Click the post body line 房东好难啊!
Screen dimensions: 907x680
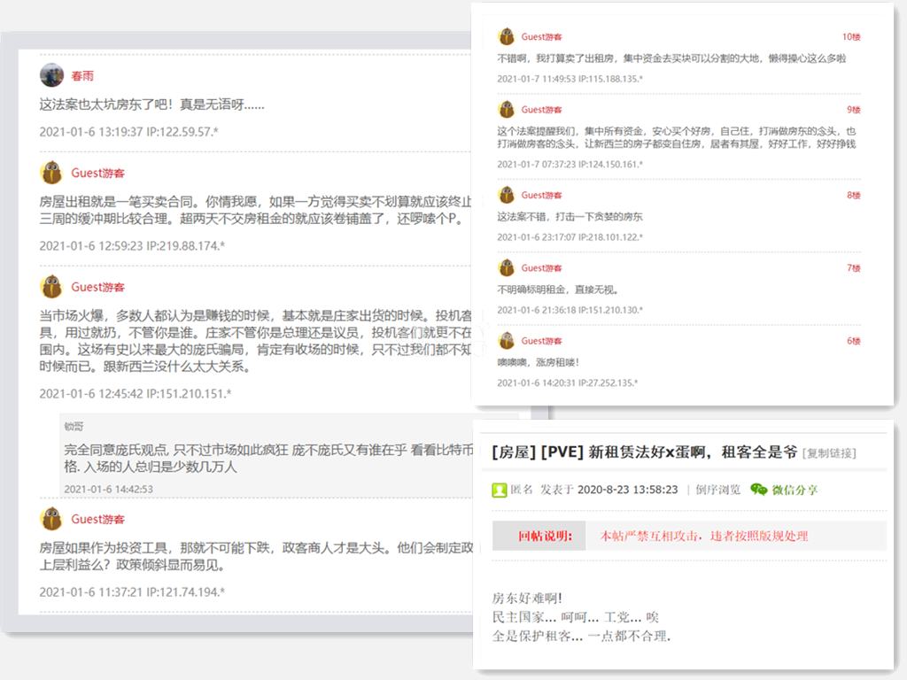point(527,599)
